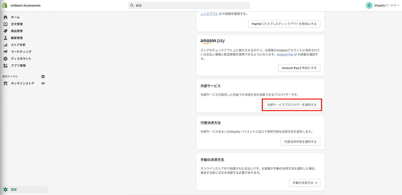This screenshot has height=195, width=402.
Task: Click 代替決済手段を選択する button
Action: click(x=300, y=142)
